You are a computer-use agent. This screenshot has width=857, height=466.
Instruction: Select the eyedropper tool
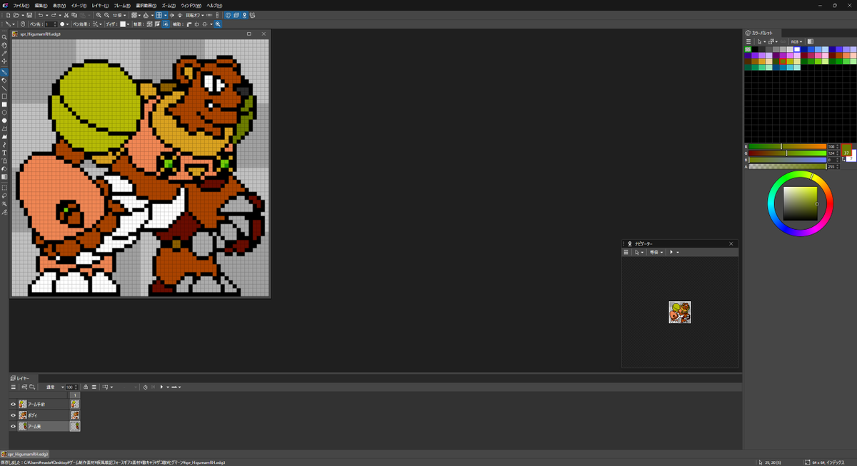4,53
